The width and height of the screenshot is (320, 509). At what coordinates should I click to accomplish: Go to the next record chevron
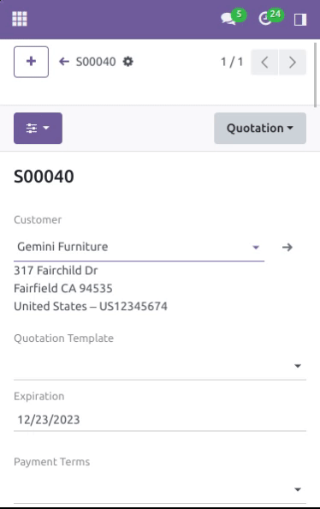[293, 62]
